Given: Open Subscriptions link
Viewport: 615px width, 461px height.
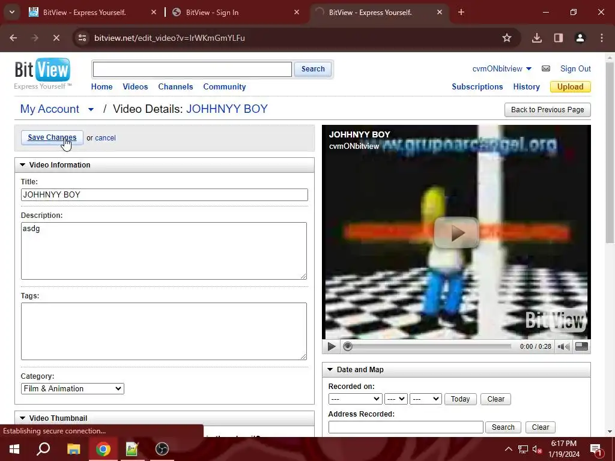Looking at the screenshot, I should 477,86.
